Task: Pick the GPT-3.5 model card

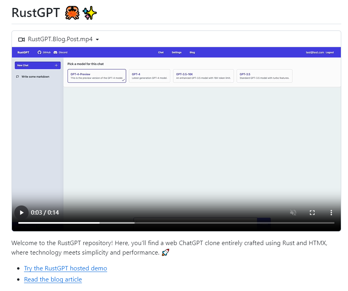Action: click(x=264, y=76)
